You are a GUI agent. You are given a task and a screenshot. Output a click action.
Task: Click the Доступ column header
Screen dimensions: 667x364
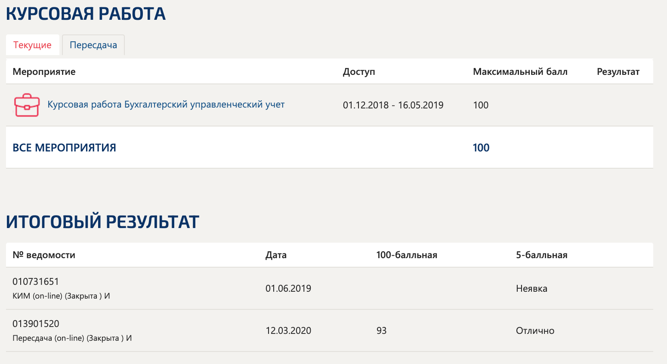click(x=359, y=72)
